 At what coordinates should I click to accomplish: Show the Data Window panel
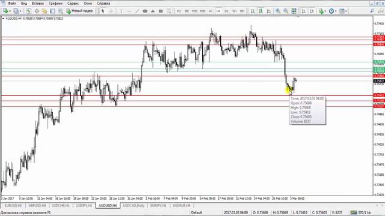[37, 11]
